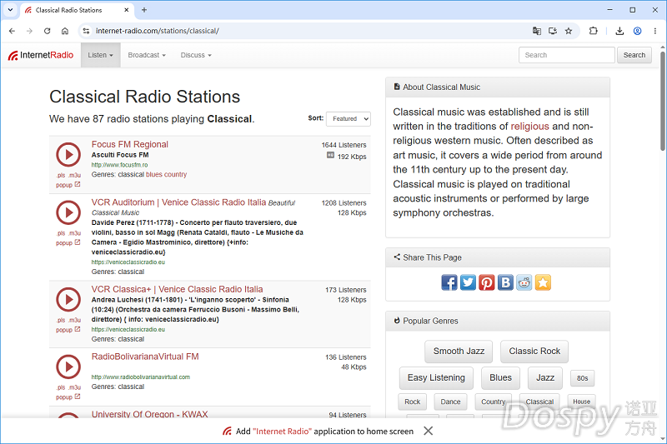Dismiss the add to home screen banner
667x444 pixels.
coord(429,432)
